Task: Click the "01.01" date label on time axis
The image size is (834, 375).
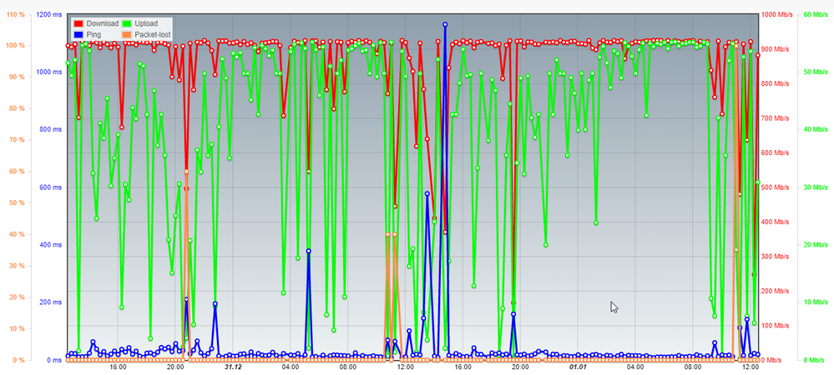Action: (x=578, y=367)
